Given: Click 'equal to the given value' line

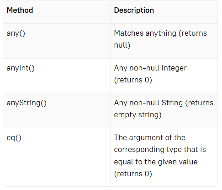Looking at the screenshot, I should click(x=156, y=162).
